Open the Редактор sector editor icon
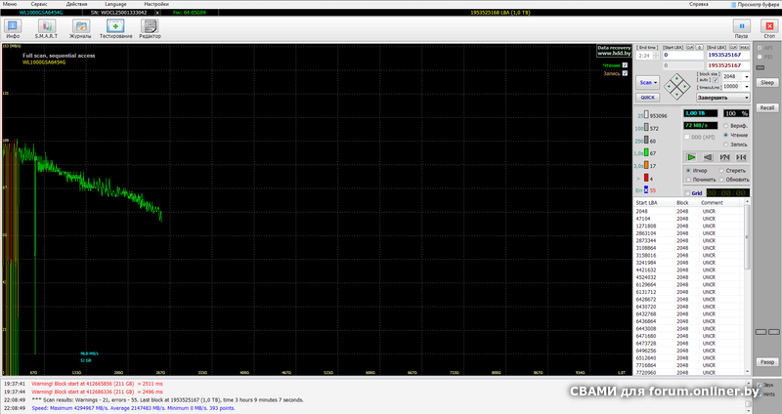The image size is (782, 414). pos(150,29)
